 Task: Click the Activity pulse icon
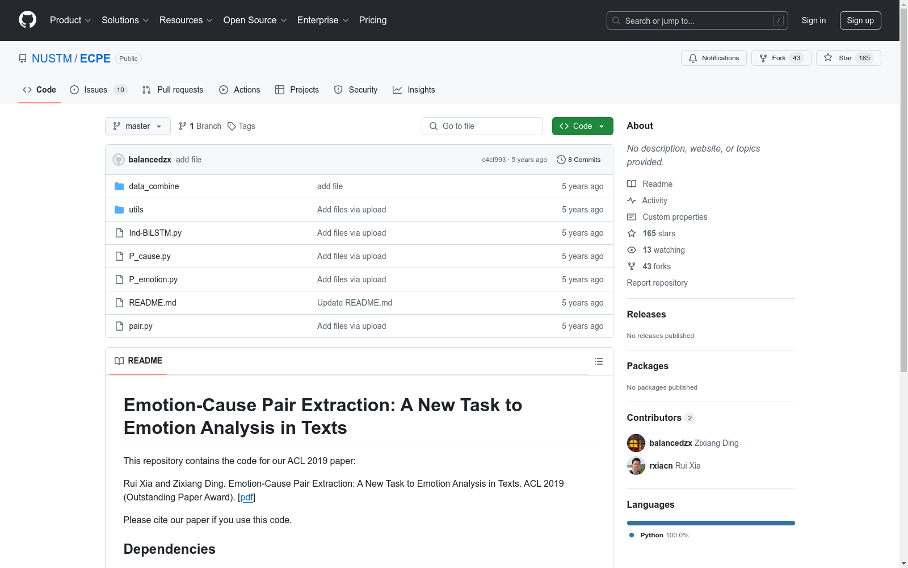632,201
